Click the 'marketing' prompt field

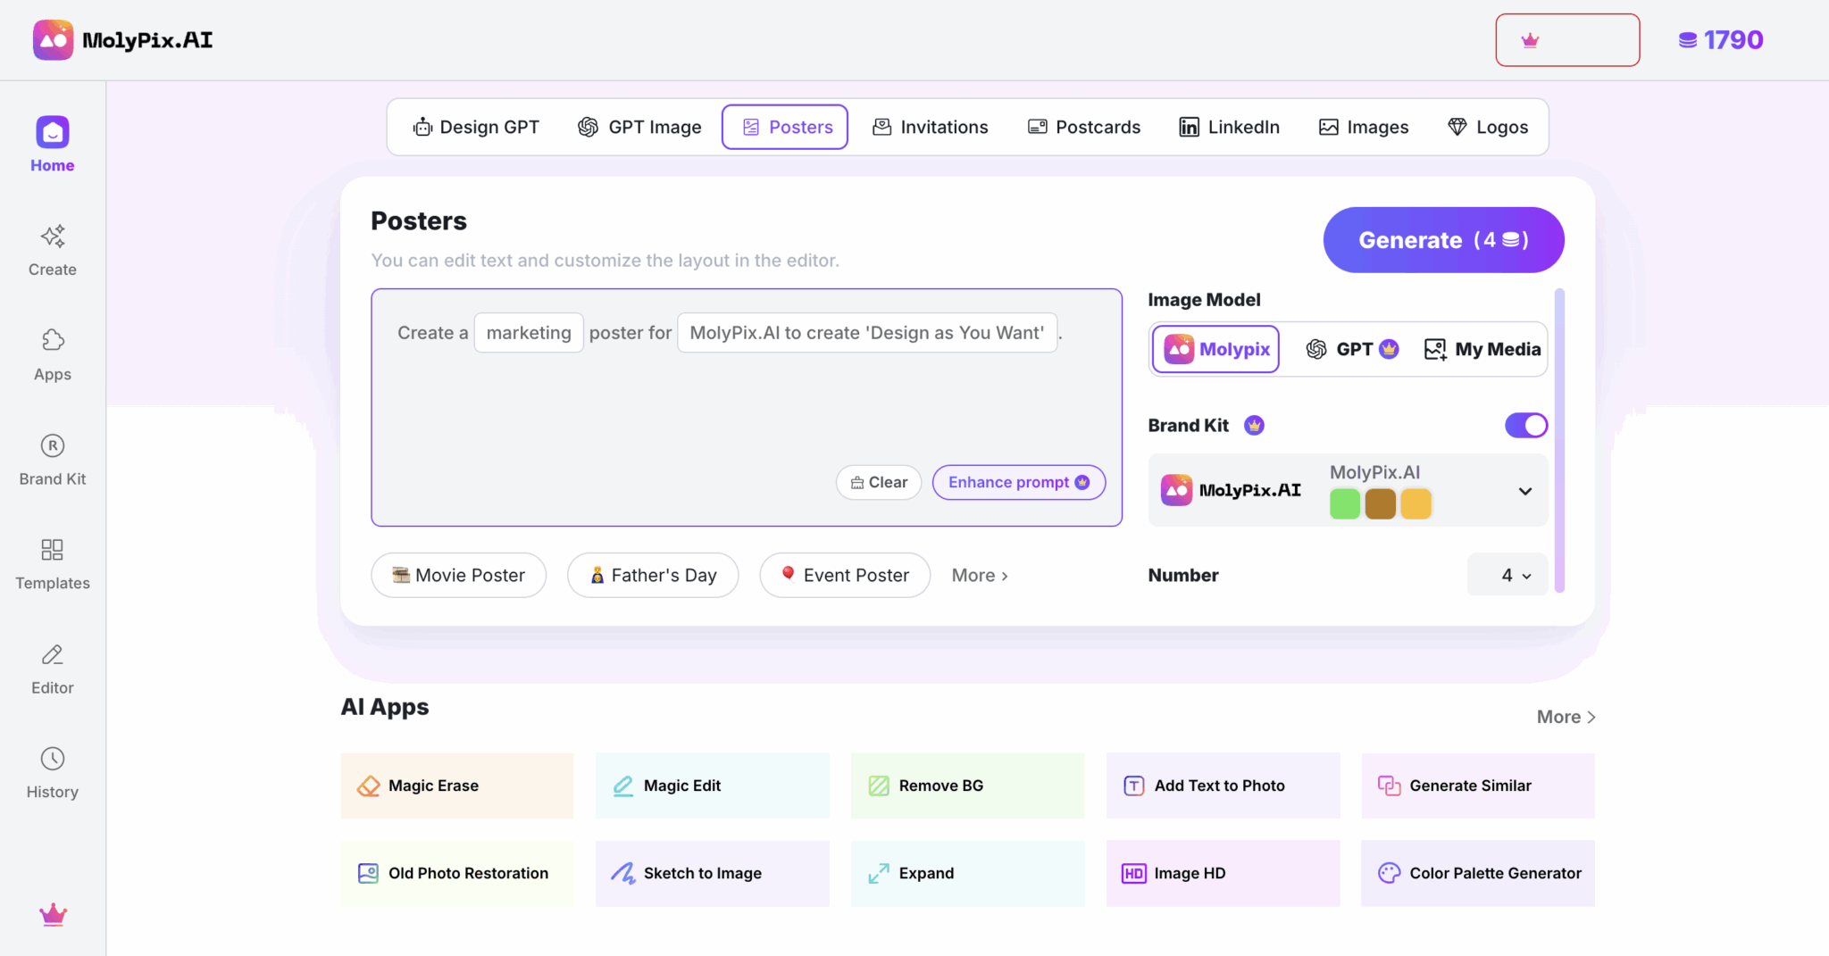click(529, 333)
